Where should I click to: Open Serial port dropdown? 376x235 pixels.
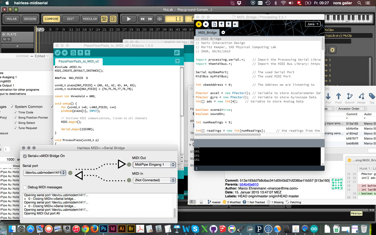tap(44, 173)
